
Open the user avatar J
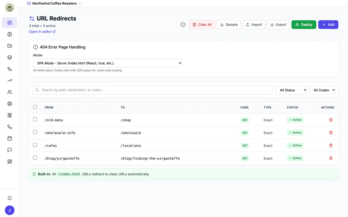10,210
